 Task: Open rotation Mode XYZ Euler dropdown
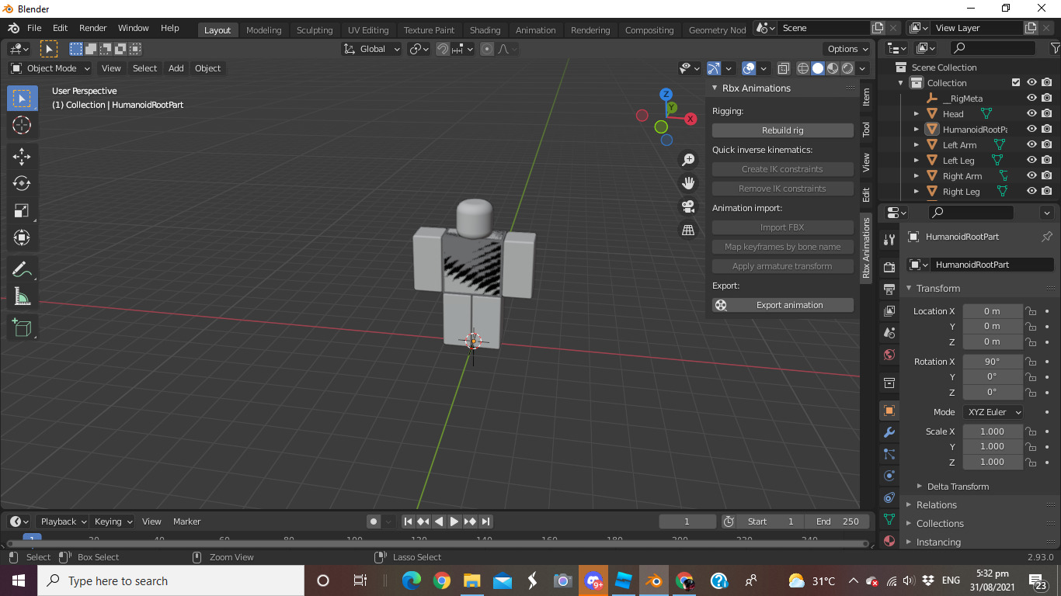point(993,412)
